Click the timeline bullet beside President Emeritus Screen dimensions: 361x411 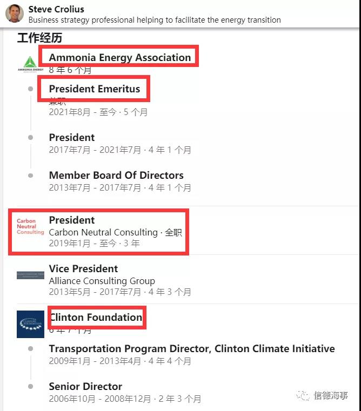(31, 89)
